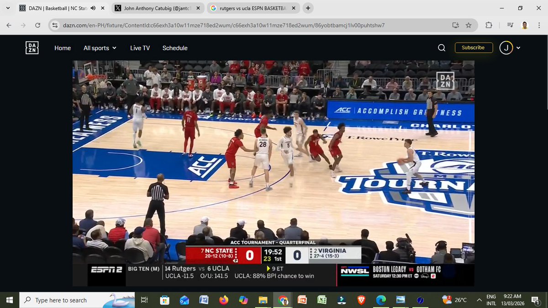Viewport: 548px width, 308px height.
Task: Open the tab search dropdown arrow
Action: coord(8,8)
